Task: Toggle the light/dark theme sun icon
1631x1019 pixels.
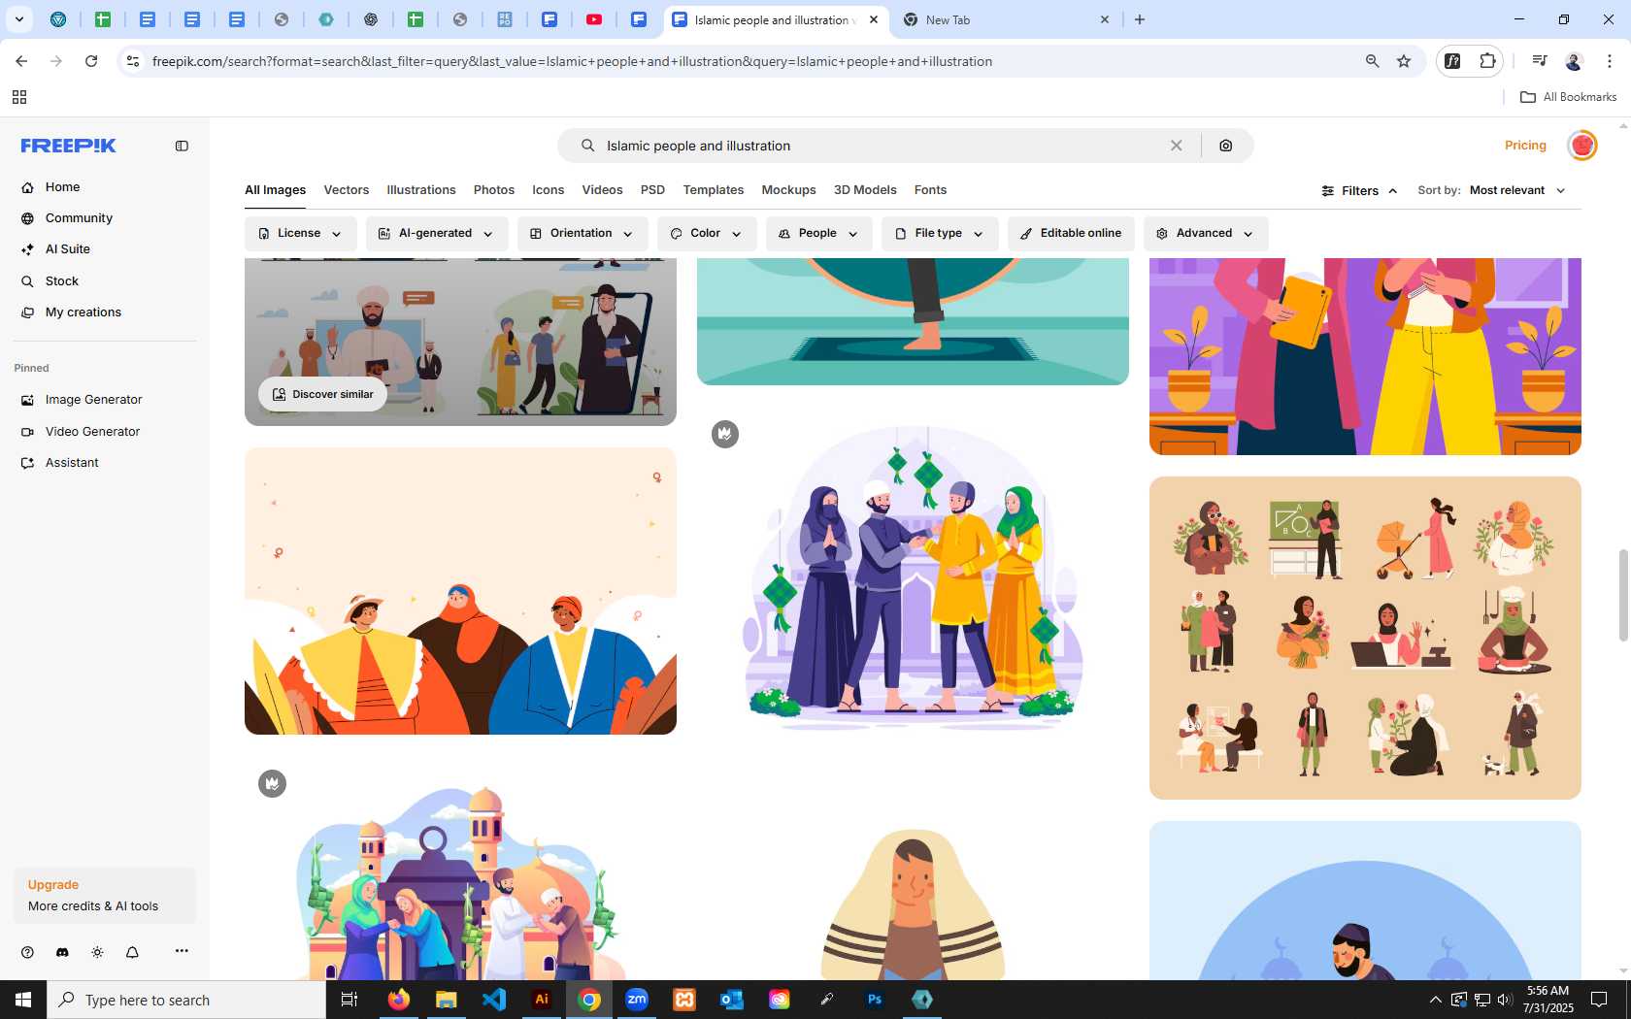Action: pos(97,952)
